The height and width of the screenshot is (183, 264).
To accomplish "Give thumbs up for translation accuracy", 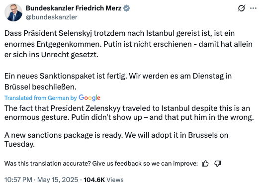I will point(205,164).
